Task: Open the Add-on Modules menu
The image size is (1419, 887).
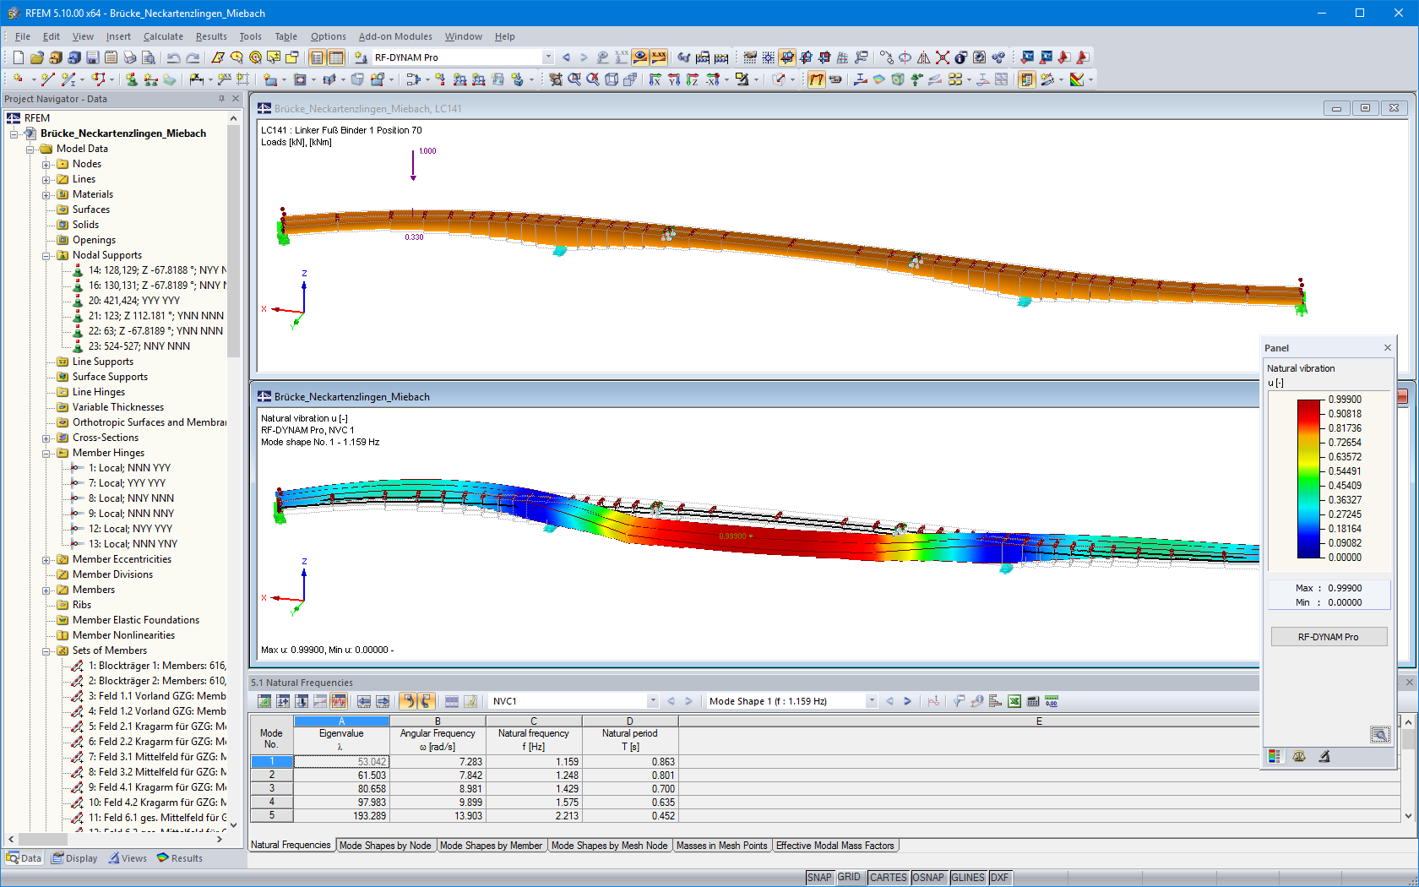Action: click(395, 36)
